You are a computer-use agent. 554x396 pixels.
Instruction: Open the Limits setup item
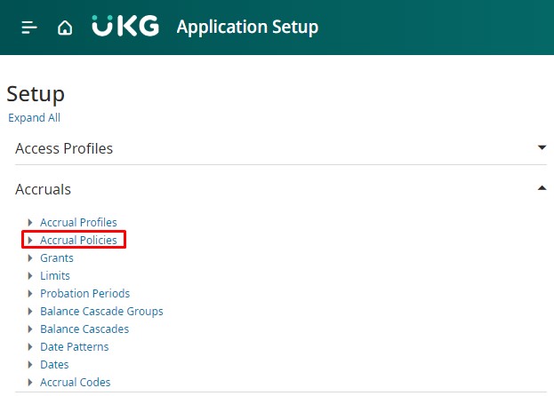55,275
